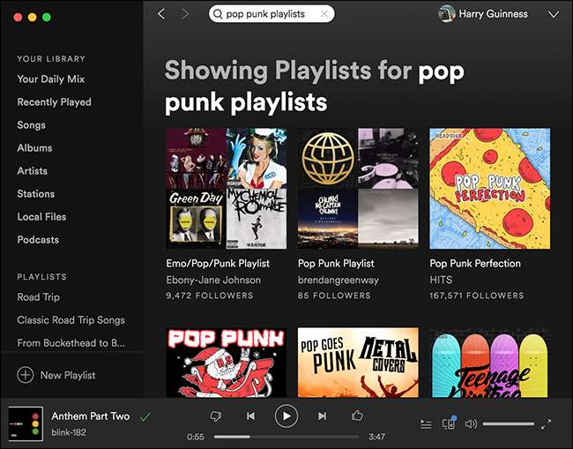Image resolution: width=573 pixels, height=449 pixels.
Task: Skip to the next track
Action: coord(322,415)
